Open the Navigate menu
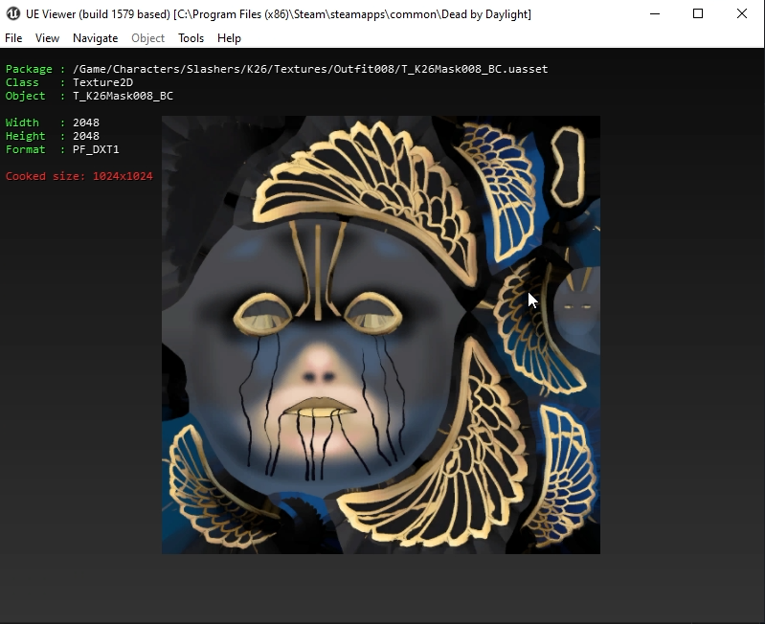 [95, 38]
